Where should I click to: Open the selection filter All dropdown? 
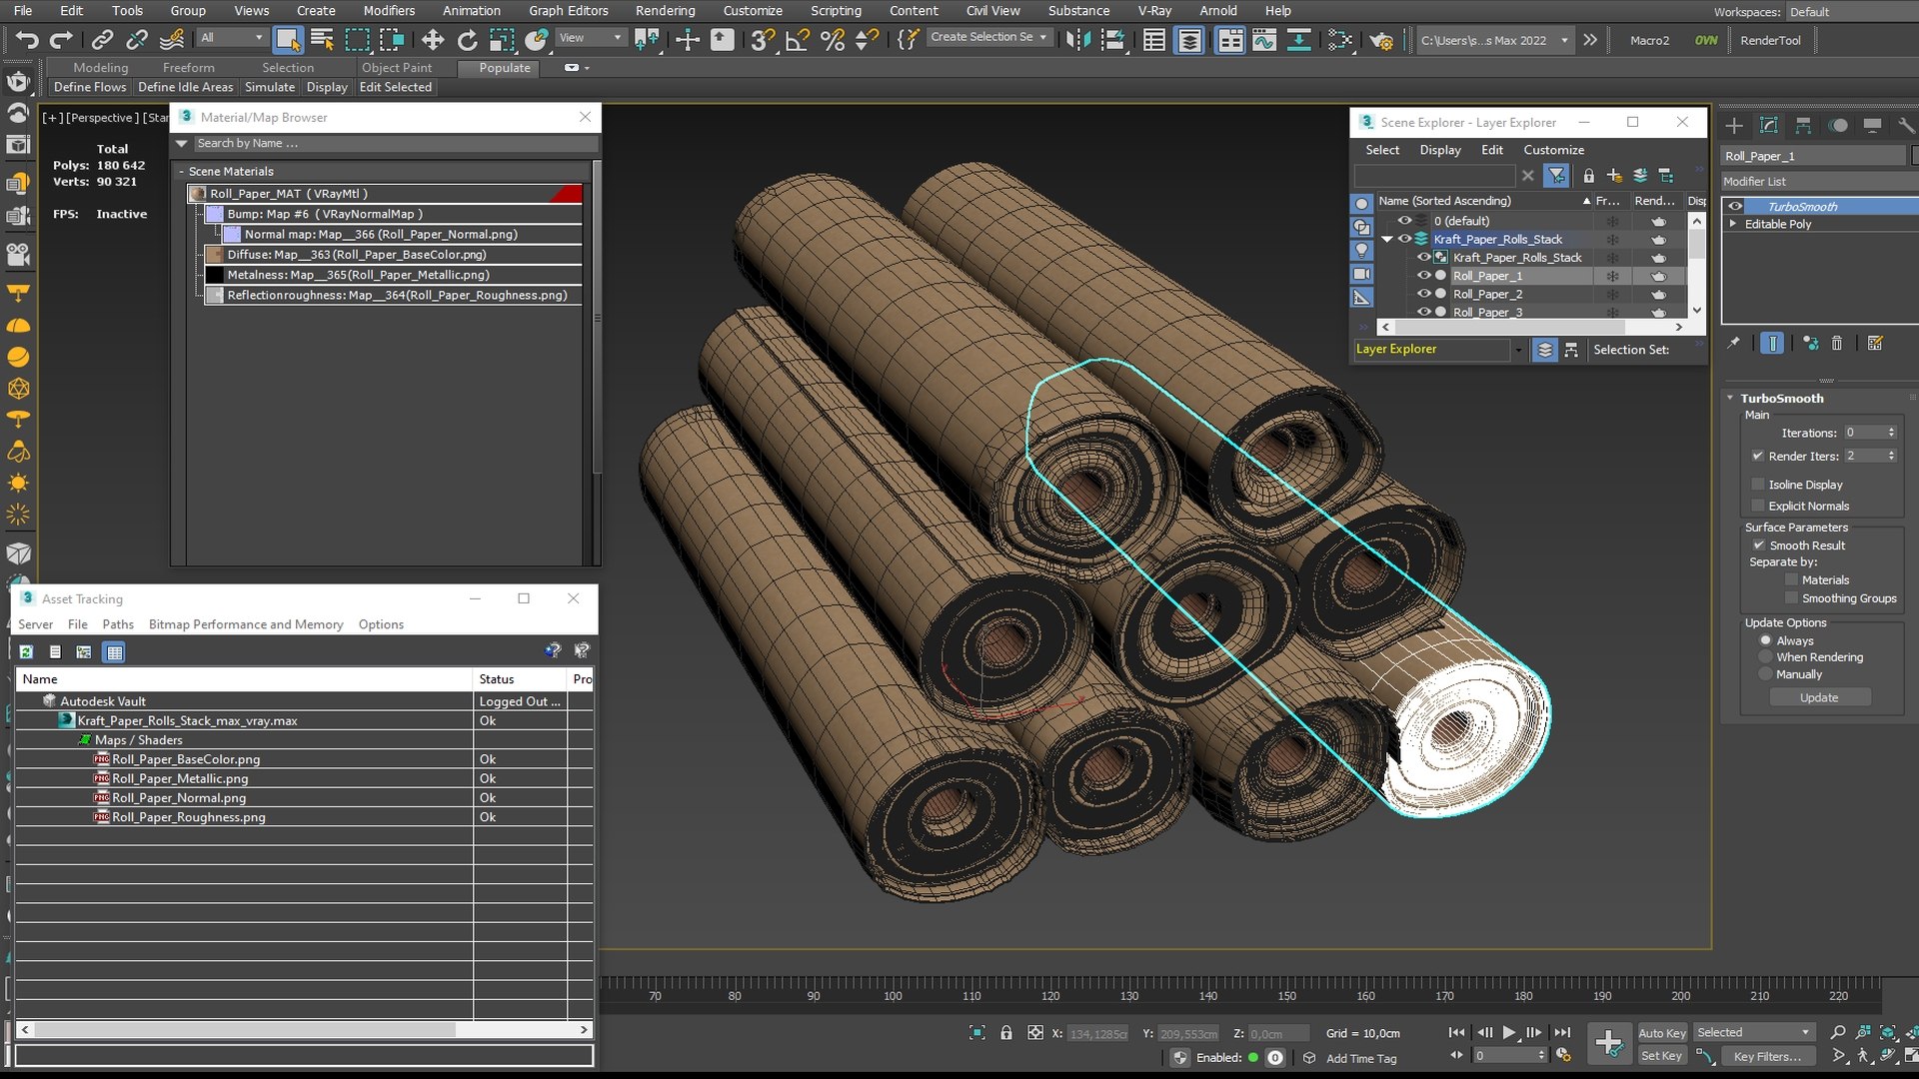coord(233,38)
